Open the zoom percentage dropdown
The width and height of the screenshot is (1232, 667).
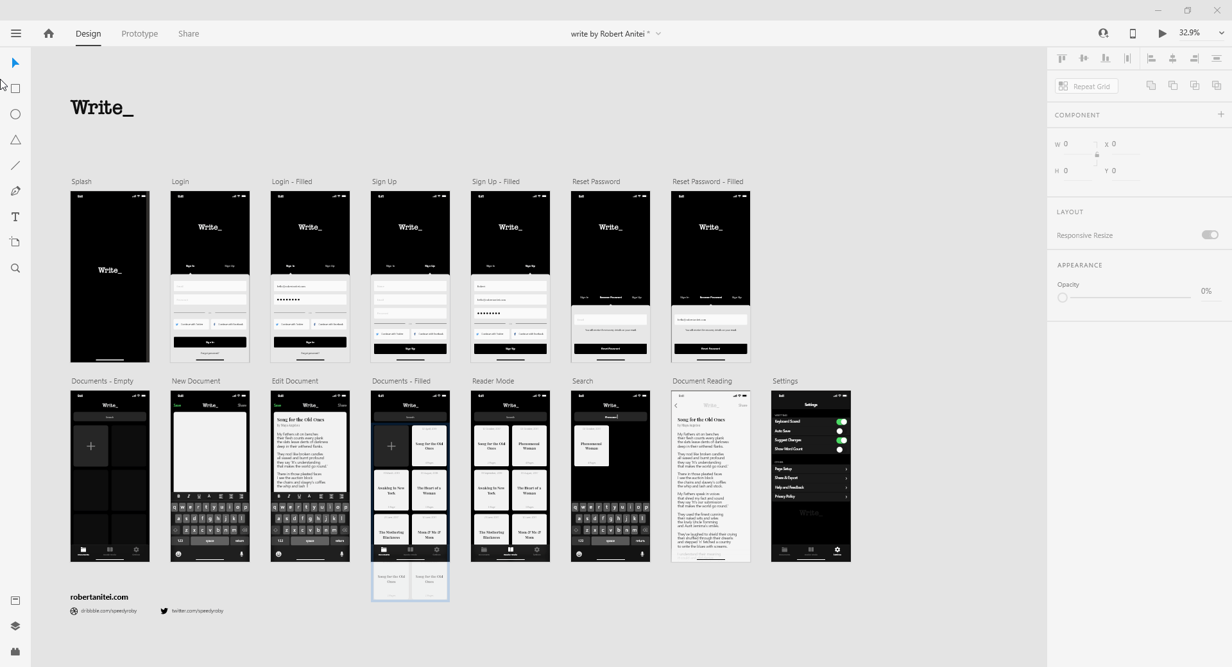(1221, 33)
